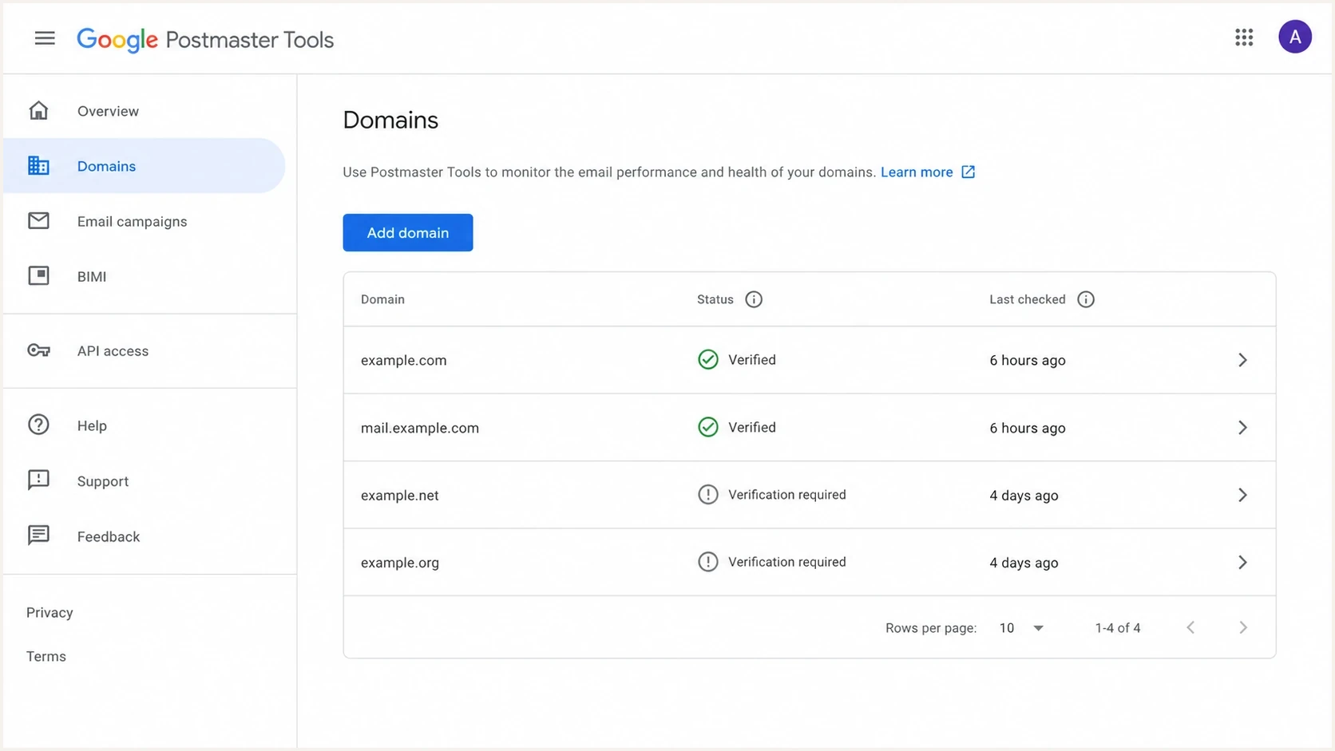Click the Domains page heading

coord(390,120)
